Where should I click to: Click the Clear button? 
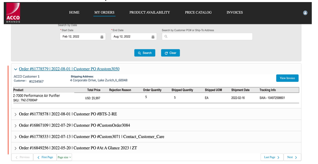click(170, 53)
